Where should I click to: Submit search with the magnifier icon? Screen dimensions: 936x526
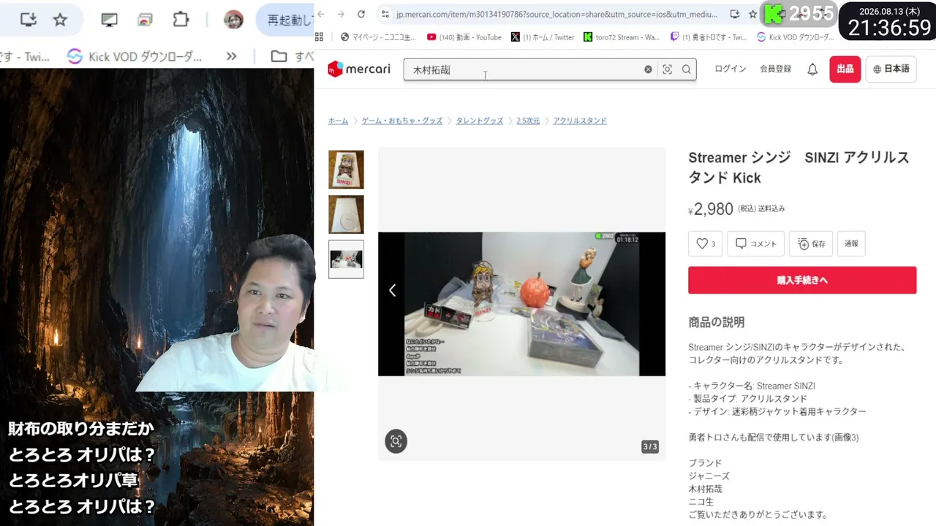687,69
